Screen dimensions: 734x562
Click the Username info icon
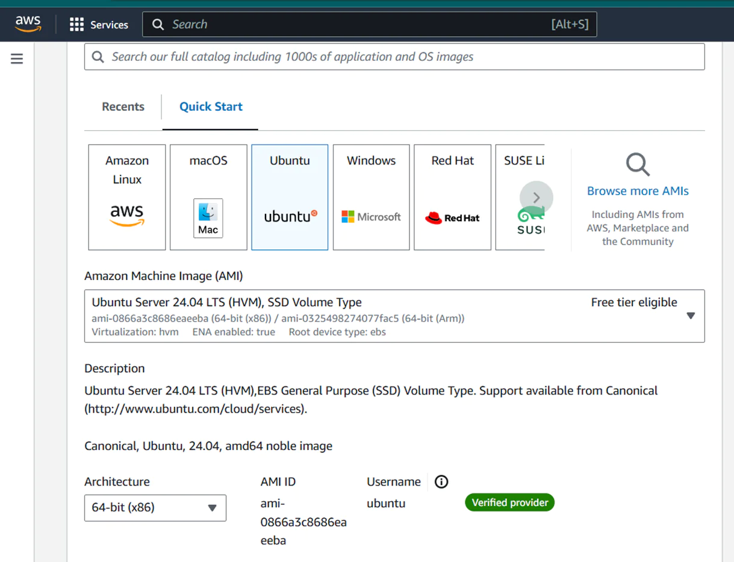(441, 482)
